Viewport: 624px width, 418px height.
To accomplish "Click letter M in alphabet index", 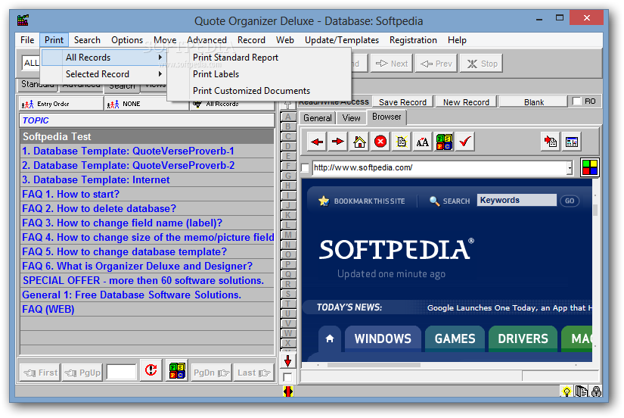I will (287, 235).
